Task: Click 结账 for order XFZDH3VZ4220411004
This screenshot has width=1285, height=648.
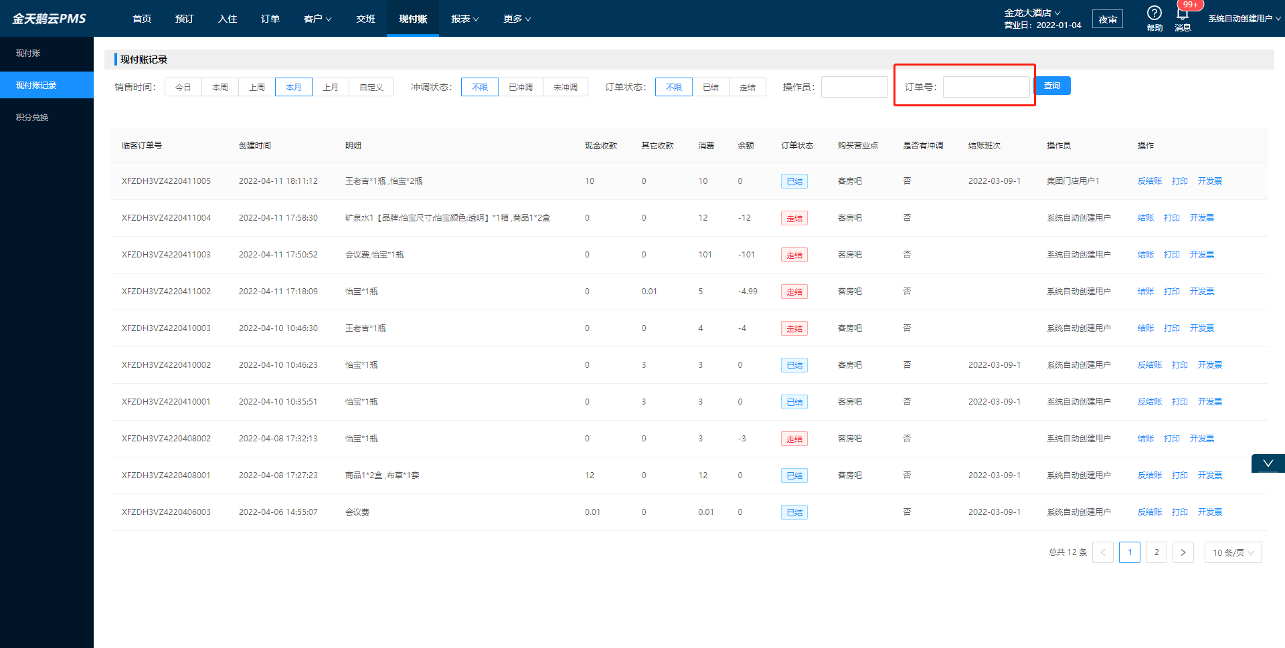Action: pos(1146,218)
